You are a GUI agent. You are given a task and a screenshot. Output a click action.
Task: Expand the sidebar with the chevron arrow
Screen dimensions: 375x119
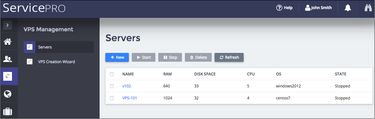8,25
